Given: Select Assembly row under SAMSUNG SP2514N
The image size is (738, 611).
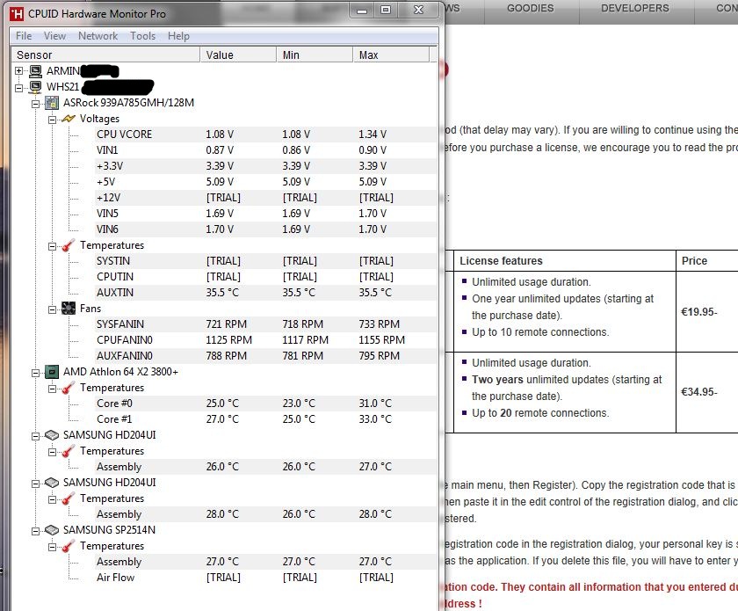Looking at the screenshot, I should pyautogui.click(x=265, y=562).
